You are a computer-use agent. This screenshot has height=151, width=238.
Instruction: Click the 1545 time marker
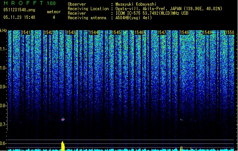pos(116,32)
